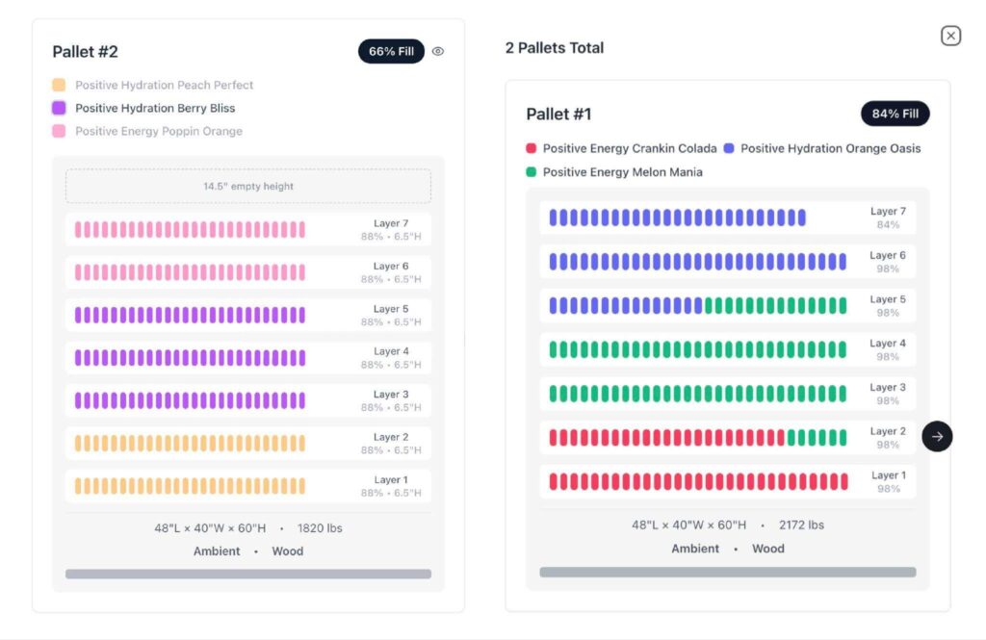Click the next pallet arrow button
The height and width of the screenshot is (640, 986).
click(937, 436)
